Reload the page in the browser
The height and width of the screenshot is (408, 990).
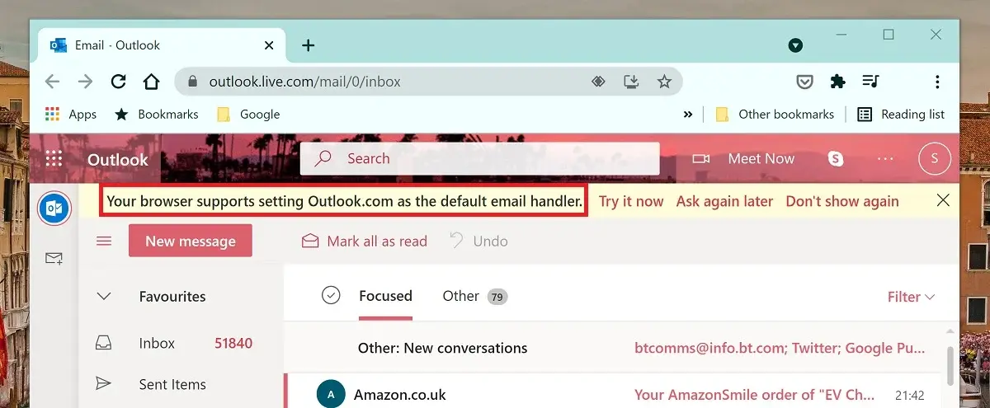[x=118, y=82]
